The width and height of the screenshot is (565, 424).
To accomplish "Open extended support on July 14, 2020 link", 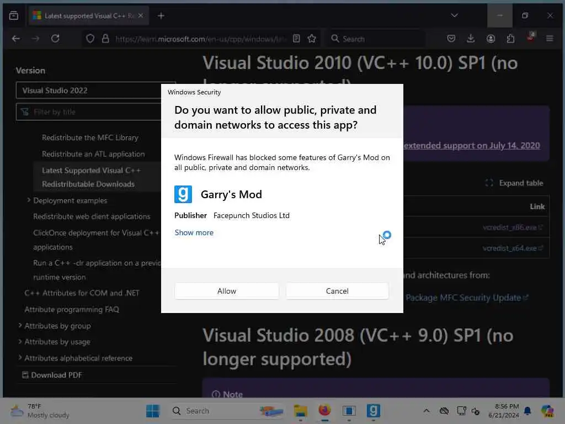I will point(472,146).
